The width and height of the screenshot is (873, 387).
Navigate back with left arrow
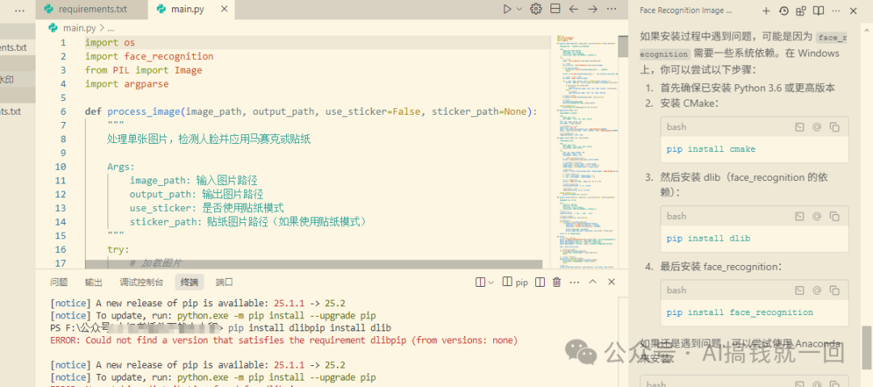point(573,9)
